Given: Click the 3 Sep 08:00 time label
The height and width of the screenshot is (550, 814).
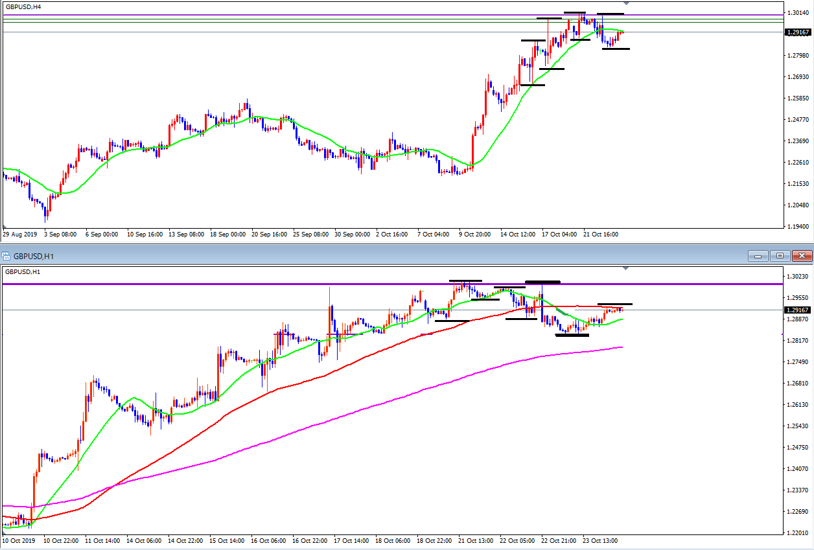Looking at the screenshot, I should (x=60, y=235).
